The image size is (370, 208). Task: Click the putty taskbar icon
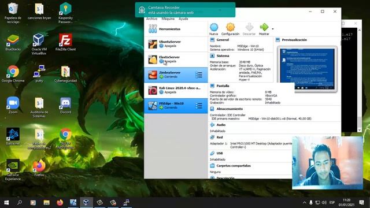click(126, 202)
